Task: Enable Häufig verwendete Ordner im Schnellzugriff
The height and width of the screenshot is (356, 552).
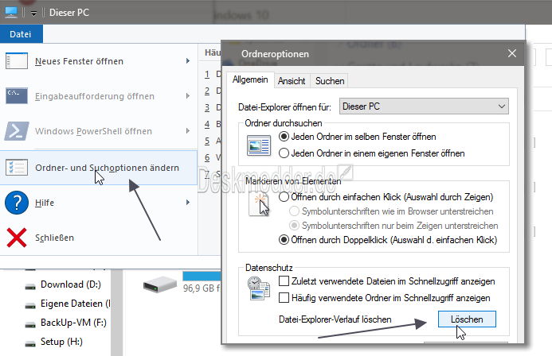Action: click(284, 297)
